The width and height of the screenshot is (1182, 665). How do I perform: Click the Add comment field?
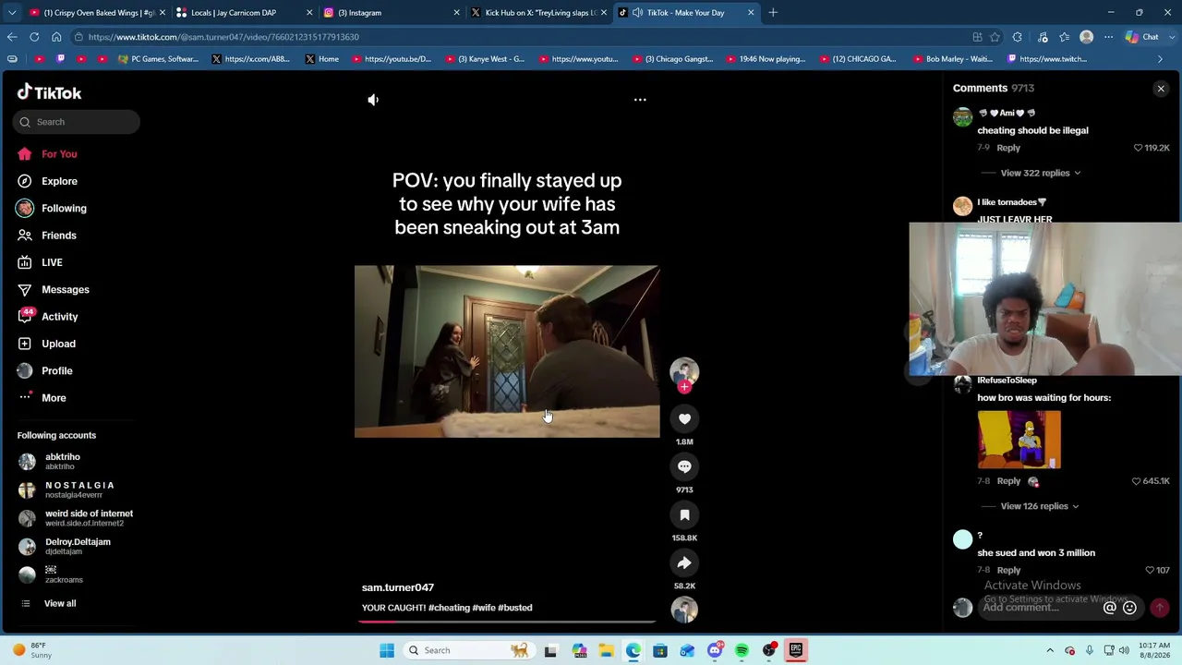(1039, 608)
